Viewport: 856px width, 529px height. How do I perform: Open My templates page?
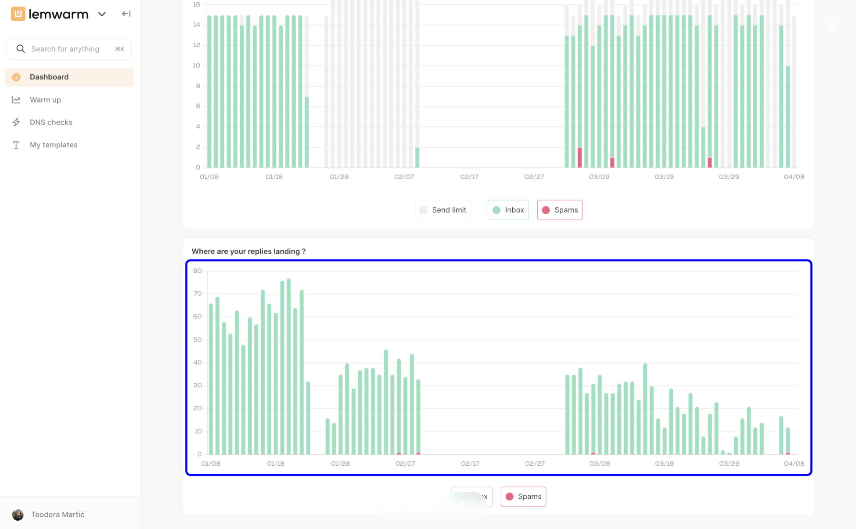[x=54, y=145]
